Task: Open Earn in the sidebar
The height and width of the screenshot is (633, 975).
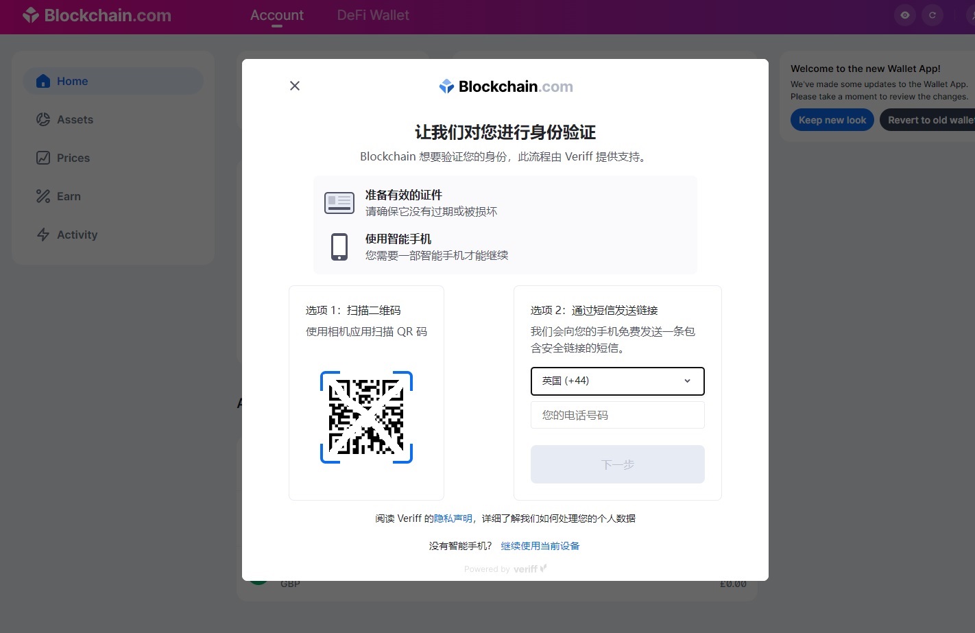Action: [x=113, y=196]
